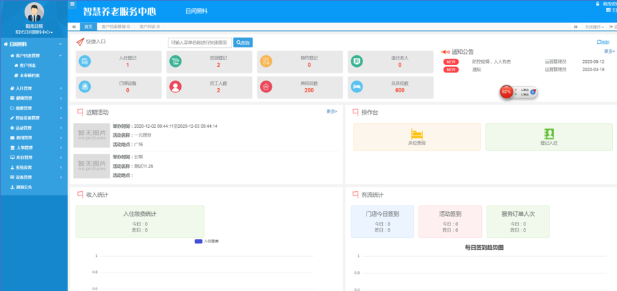617x291 pixels.
Task: Expand the 健康管理 sidebar menu
Action: click(33, 98)
